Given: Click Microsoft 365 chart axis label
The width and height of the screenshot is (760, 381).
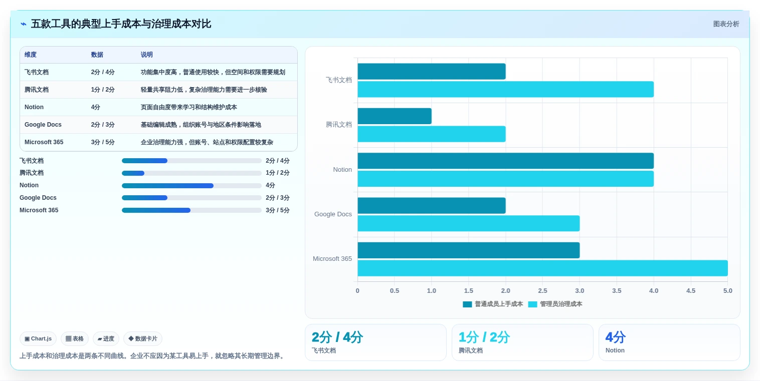Looking at the screenshot, I should pos(332,259).
